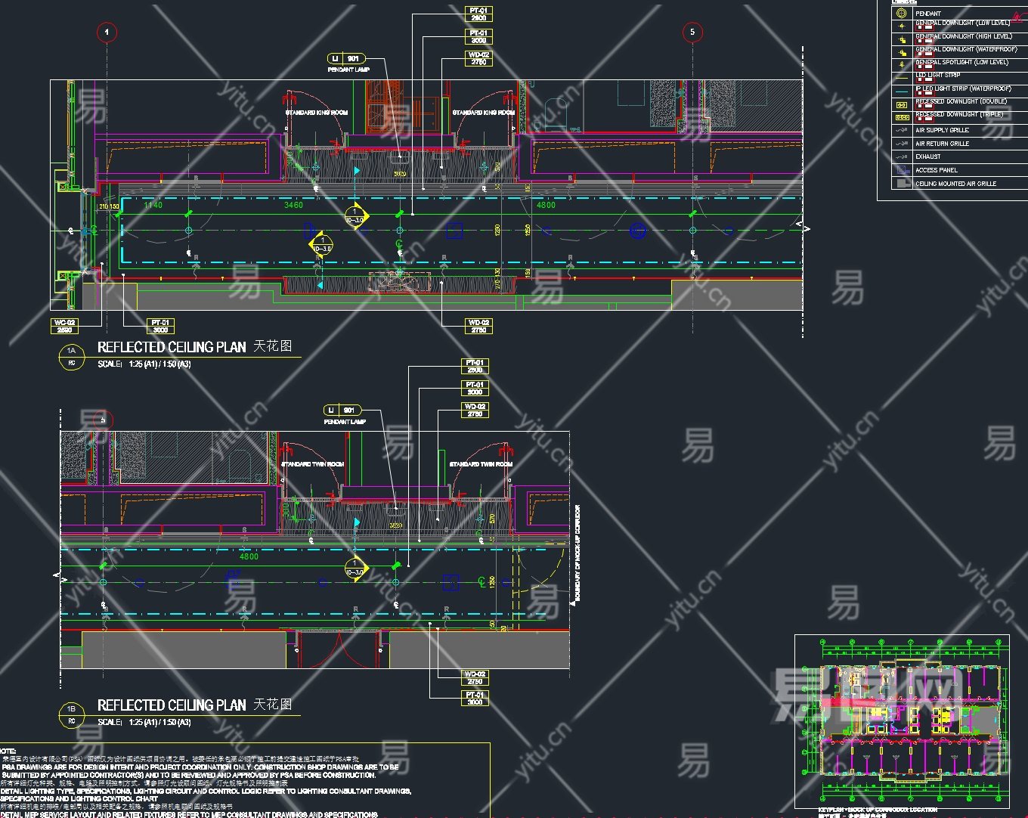Click the red revision triangle near legend

pos(1015,18)
